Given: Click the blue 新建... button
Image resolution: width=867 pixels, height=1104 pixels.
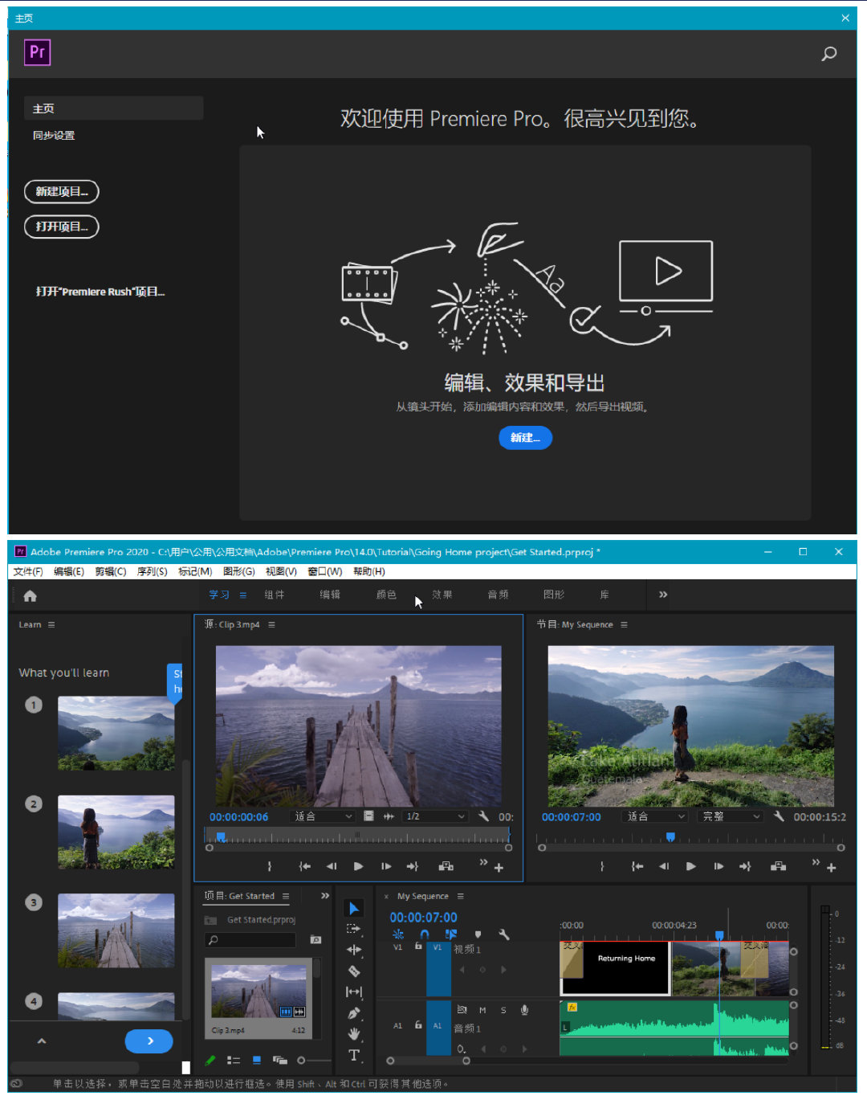Looking at the screenshot, I should pos(526,438).
